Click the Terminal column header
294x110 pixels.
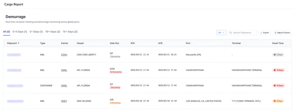(x=236, y=43)
